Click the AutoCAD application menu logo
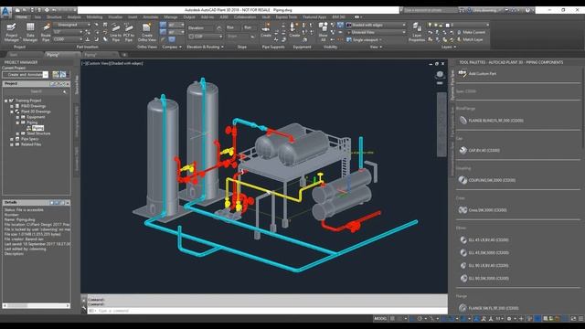 [x=6, y=12]
